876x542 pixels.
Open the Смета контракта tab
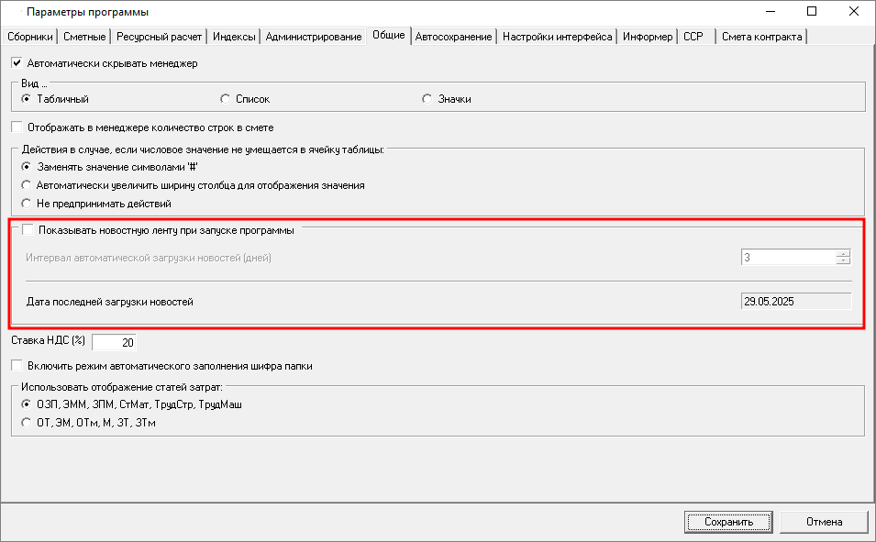point(761,37)
